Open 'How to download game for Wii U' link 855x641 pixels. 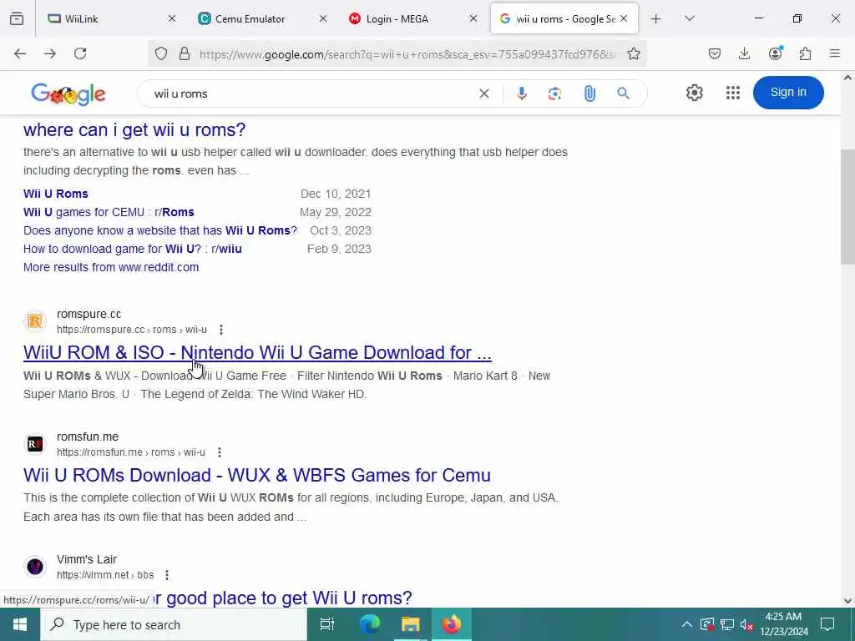click(133, 249)
